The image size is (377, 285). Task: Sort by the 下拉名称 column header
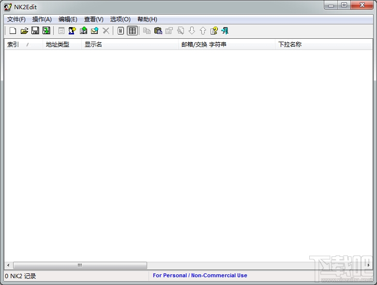[x=324, y=44]
